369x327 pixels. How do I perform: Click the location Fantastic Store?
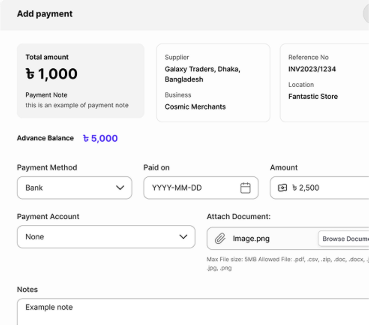point(313,97)
